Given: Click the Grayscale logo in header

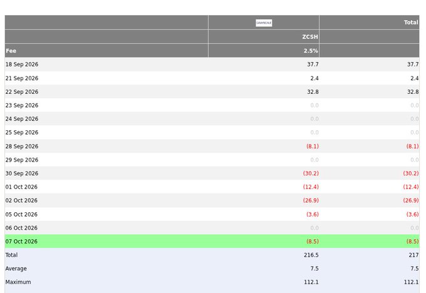Looking at the screenshot, I should [x=264, y=23].
